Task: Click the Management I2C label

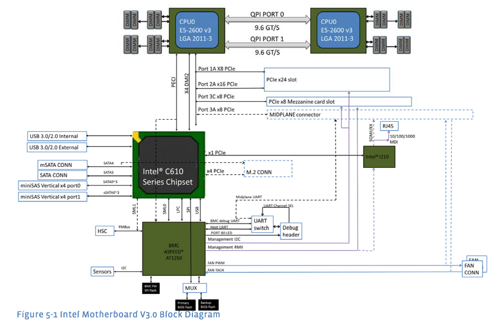Action: (223, 240)
